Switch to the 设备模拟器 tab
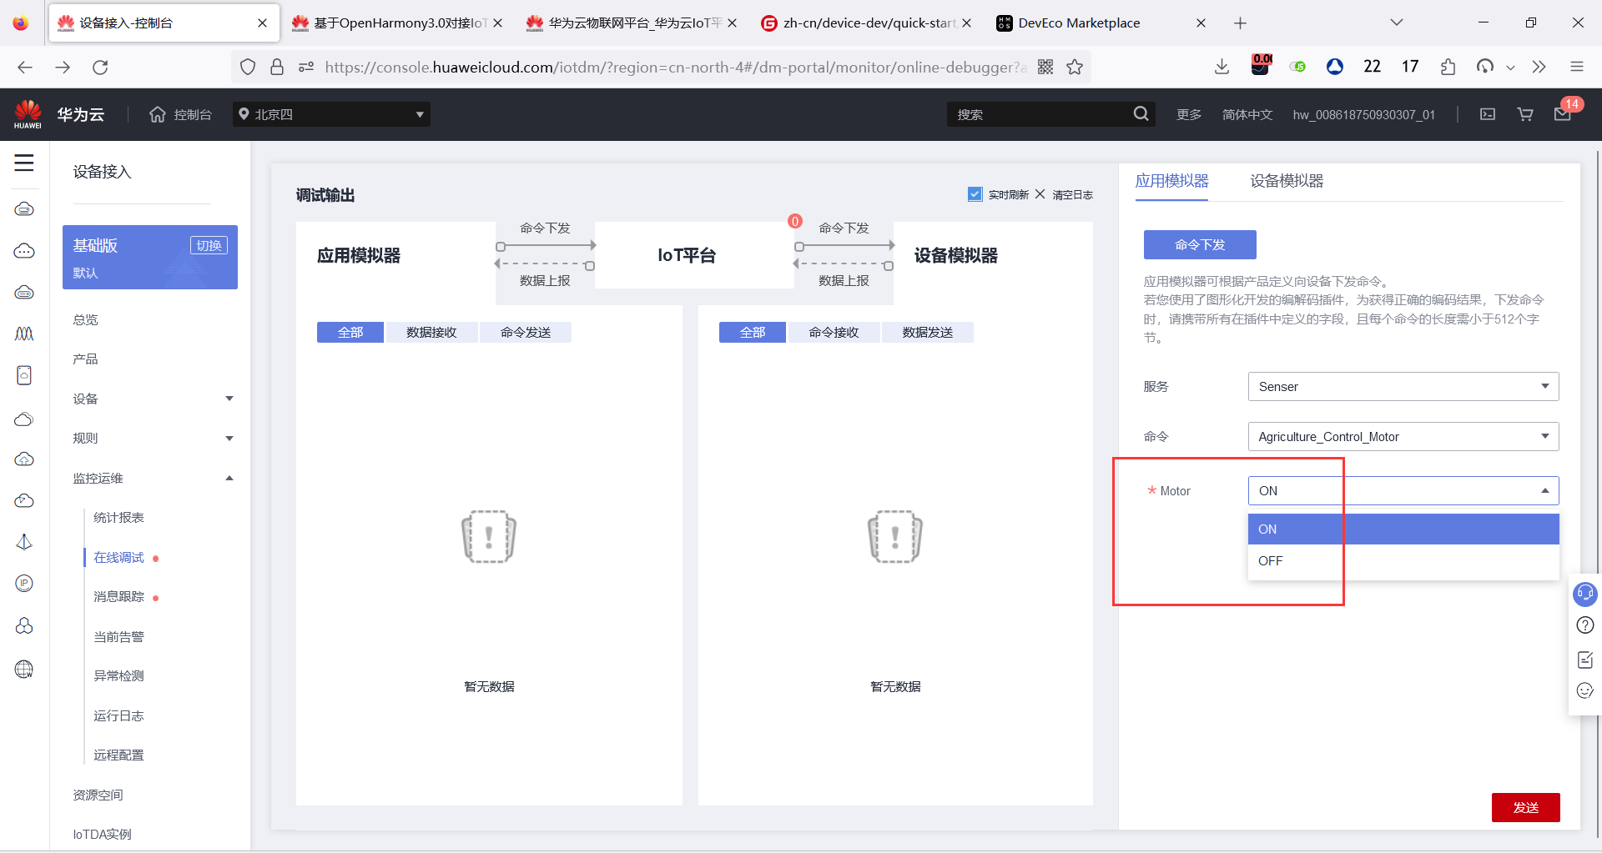Image resolution: width=1602 pixels, height=853 pixels. [1286, 181]
